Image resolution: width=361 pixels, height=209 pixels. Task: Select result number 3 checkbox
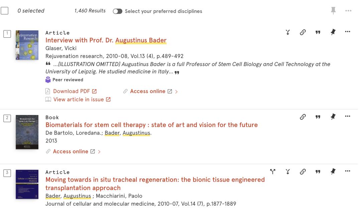coord(7,173)
